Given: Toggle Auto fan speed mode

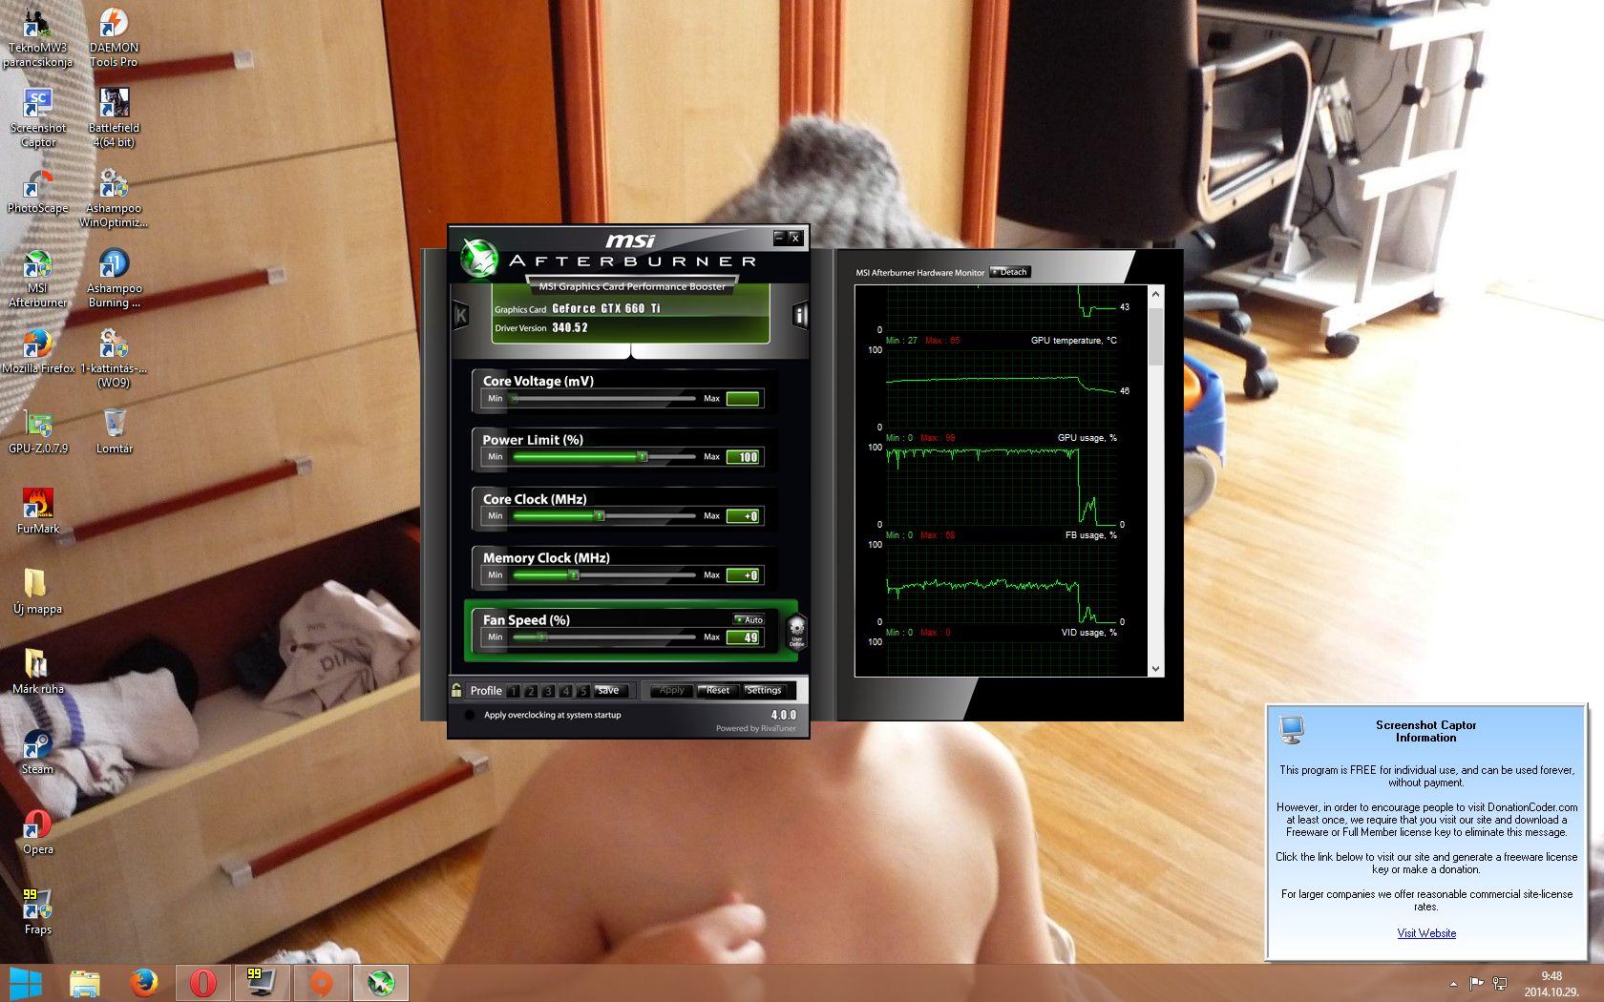Looking at the screenshot, I should 749,619.
